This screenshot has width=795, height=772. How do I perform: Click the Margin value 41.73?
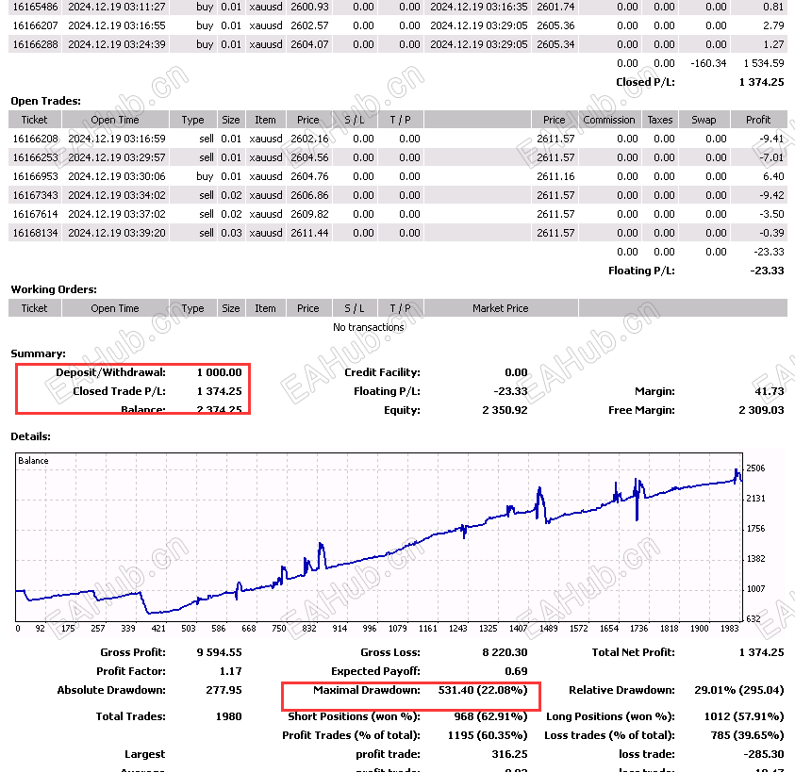pos(770,391)
